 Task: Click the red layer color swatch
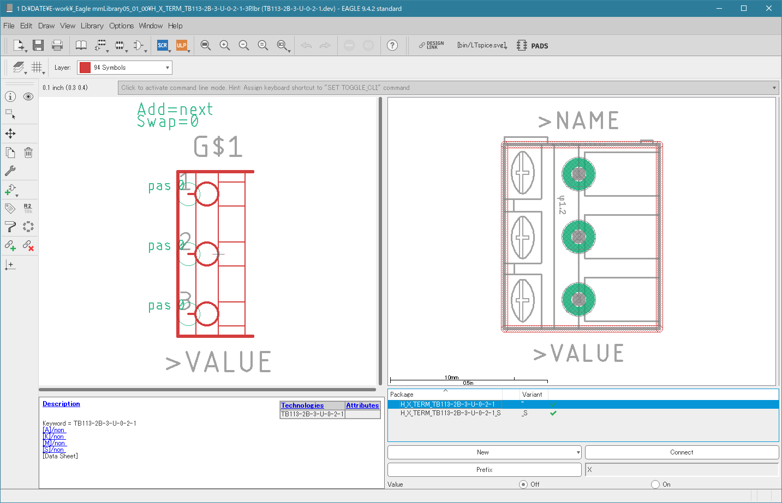pyautogui.click(x=85, y=68)
